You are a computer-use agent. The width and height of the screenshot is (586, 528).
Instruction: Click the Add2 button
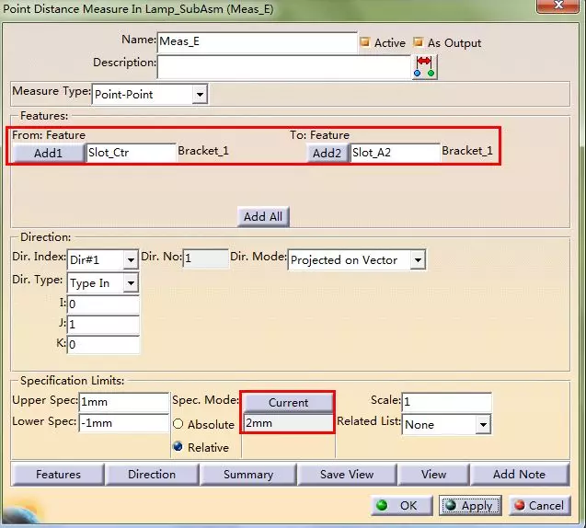click(327, 153)
